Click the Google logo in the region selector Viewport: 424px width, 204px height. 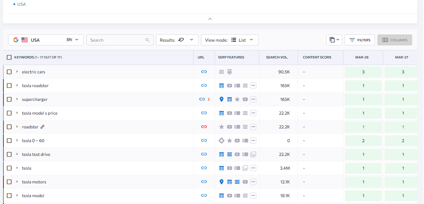(x=16, y=40)
